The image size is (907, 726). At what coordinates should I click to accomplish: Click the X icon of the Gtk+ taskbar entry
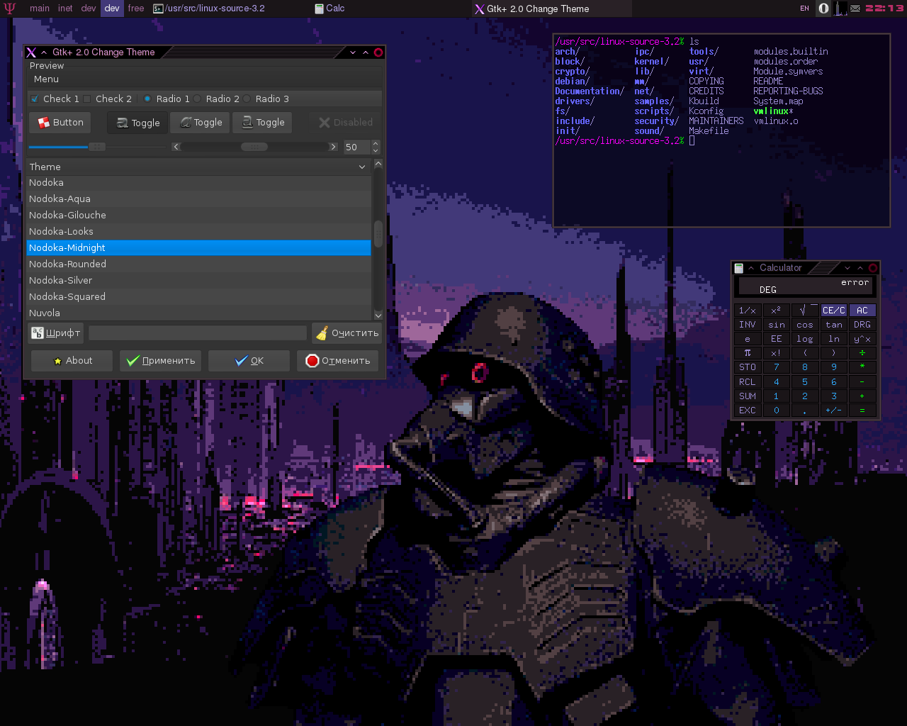coord(480,9)
